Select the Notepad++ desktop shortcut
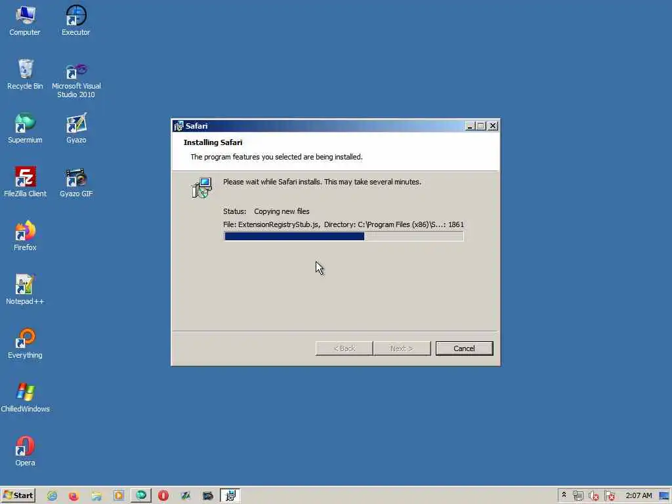672x504 pixels. [x=25, y=289]
